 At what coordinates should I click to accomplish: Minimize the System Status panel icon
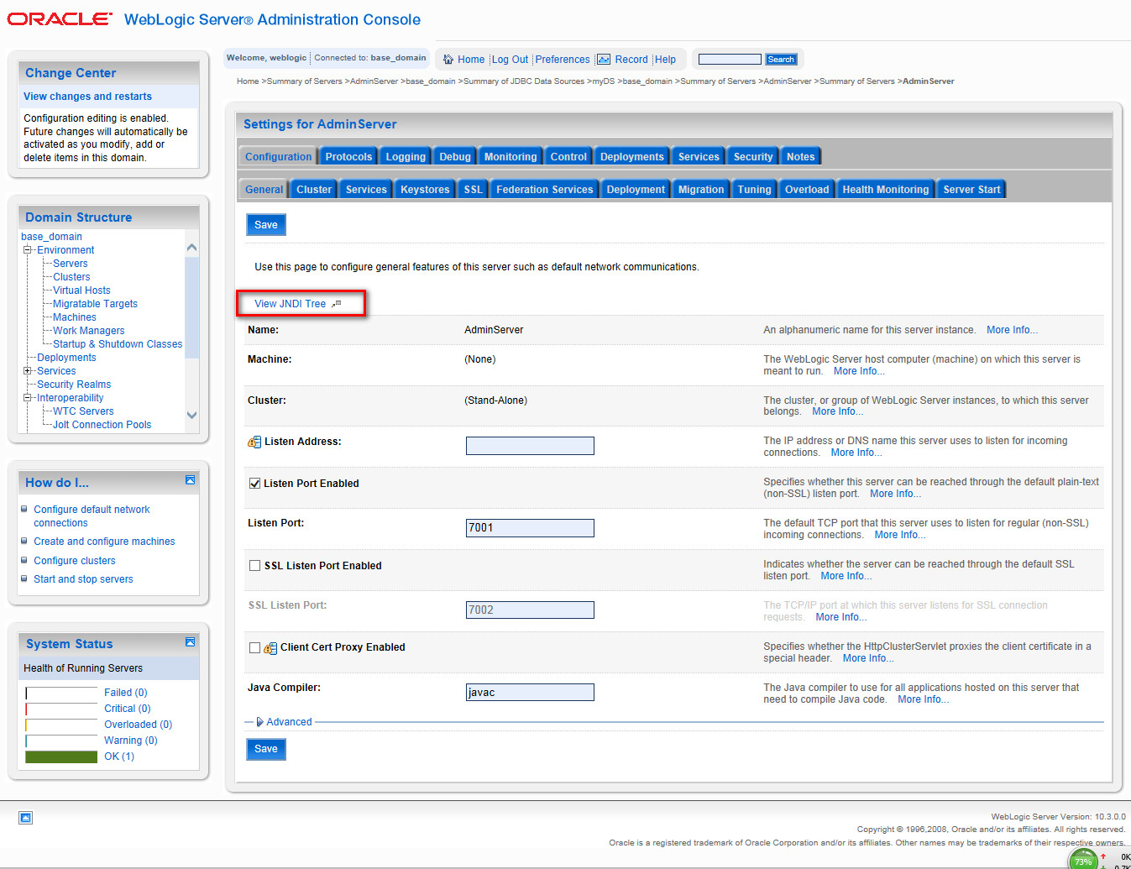[190, 642]
